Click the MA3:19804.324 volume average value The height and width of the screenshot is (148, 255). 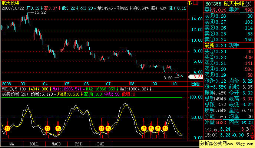(135, 89)
